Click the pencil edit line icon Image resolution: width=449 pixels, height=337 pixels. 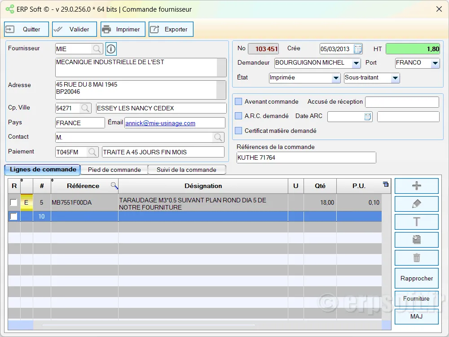tap(416, 204)
